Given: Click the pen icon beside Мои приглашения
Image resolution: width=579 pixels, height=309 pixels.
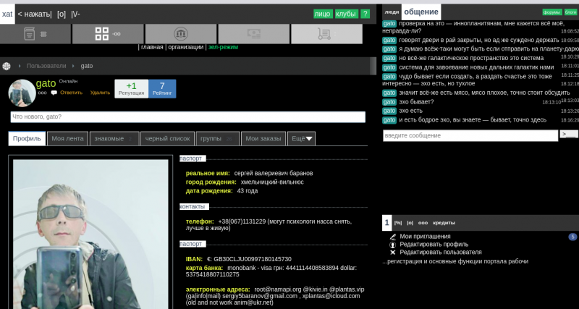Looking at the screenshot, I should pyautogui.click(x=393, y=236).
